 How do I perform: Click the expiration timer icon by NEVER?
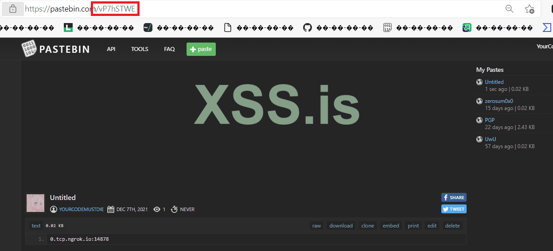click(174, 209)
